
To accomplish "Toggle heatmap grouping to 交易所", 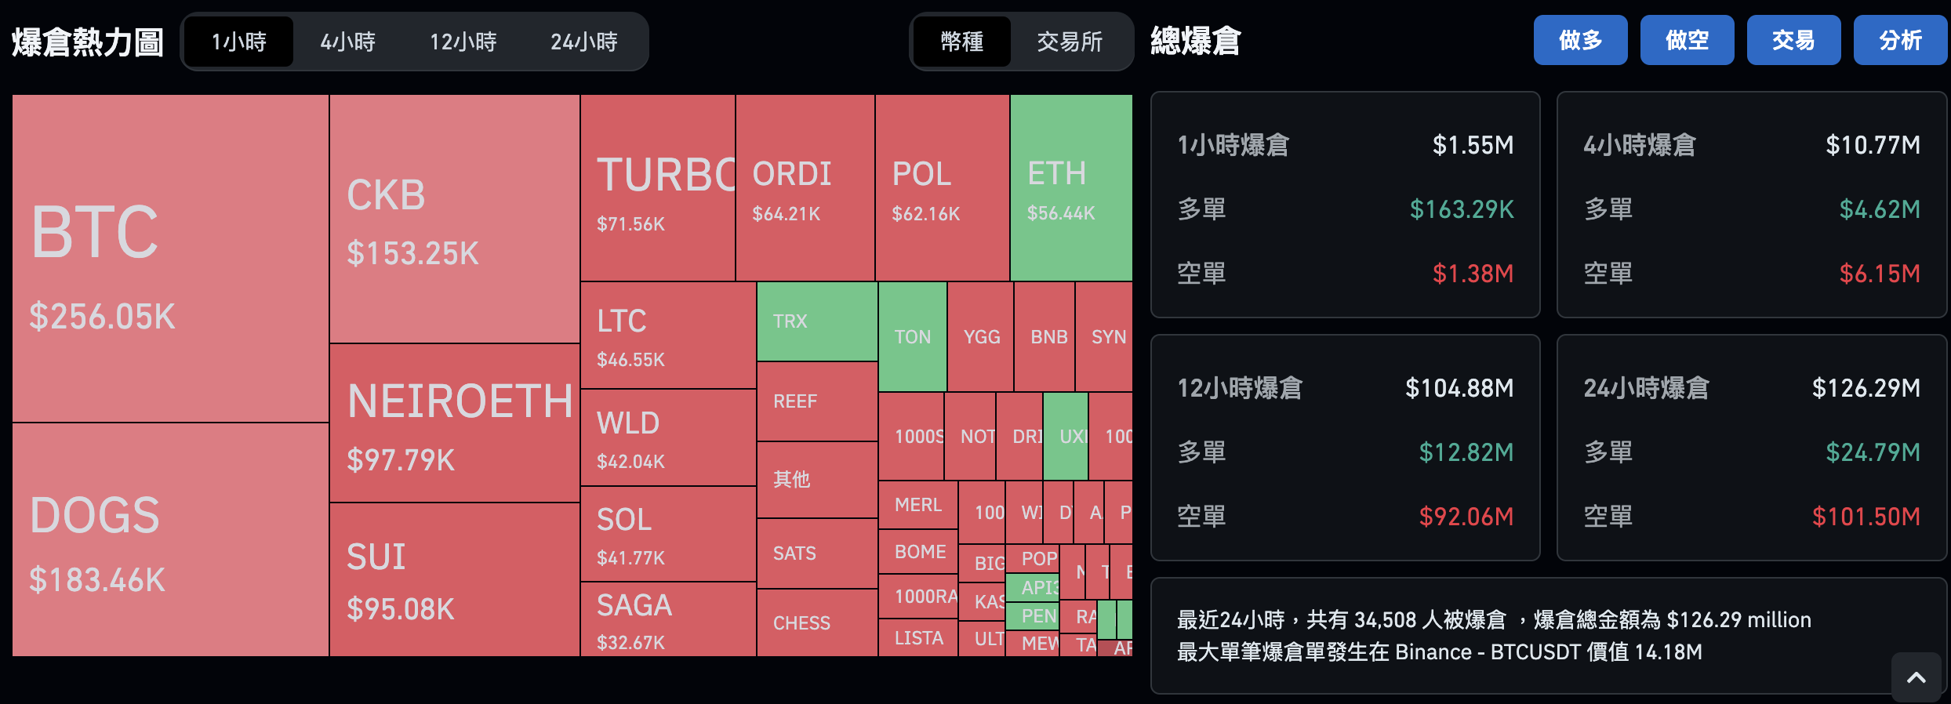I will pos(1070,42).
